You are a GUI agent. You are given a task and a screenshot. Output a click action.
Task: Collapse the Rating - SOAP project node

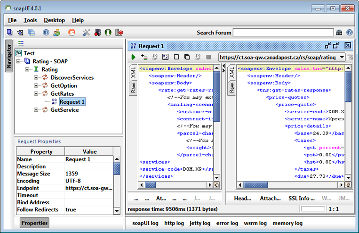pyautogui.click(x=18, y=61)
